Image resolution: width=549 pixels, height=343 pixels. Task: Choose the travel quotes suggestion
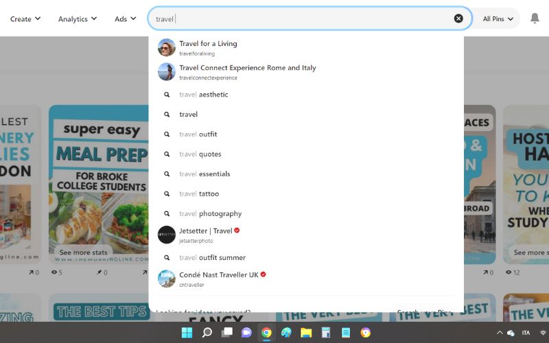click(306, 154)
